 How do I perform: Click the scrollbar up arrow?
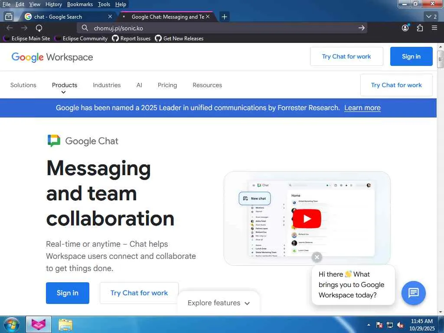pos(440,47)
